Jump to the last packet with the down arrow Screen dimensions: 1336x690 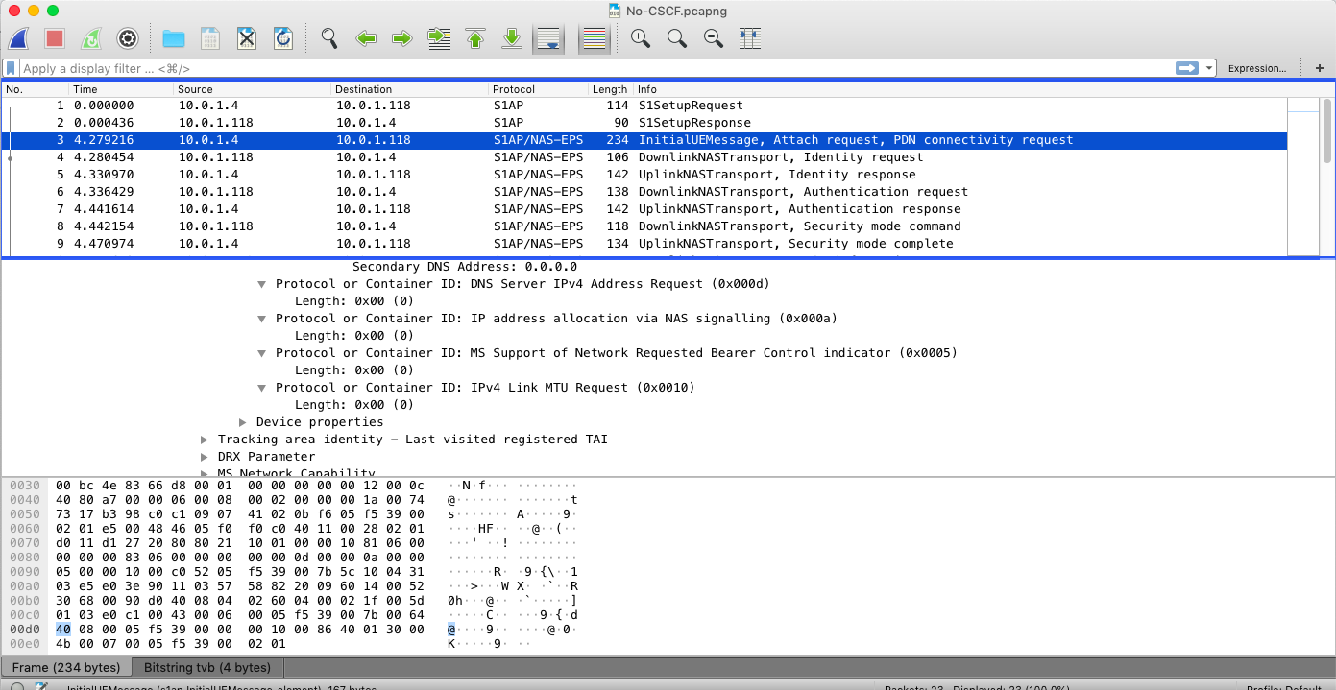pyautogui.click(x=512, y=37)
